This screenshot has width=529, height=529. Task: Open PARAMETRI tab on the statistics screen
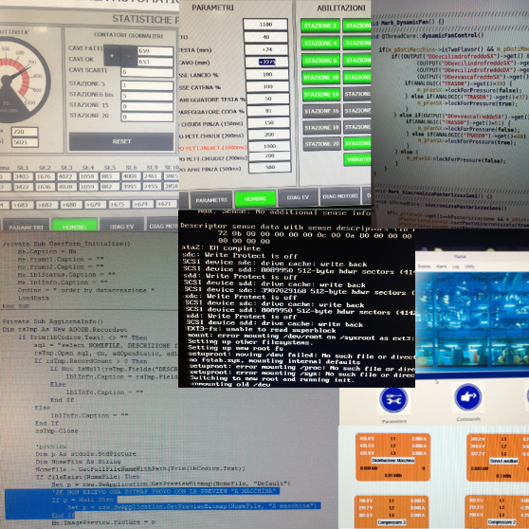pyautogui.click(x=26, y=227)
